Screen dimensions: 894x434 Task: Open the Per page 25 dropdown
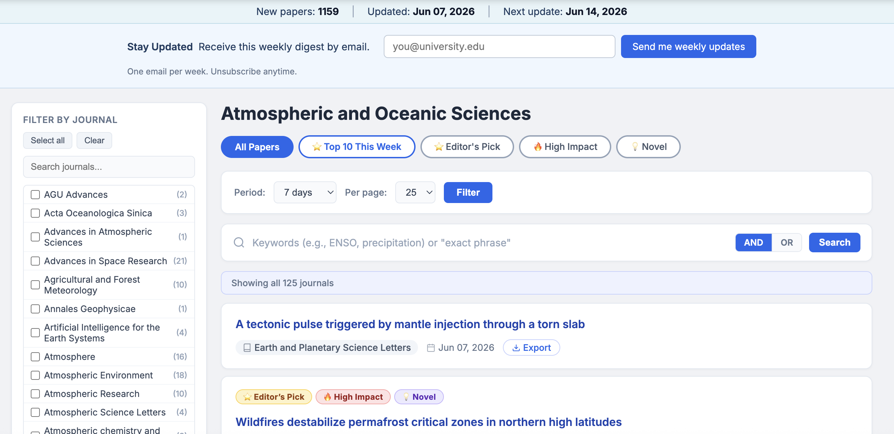click(x=415, y=193)
